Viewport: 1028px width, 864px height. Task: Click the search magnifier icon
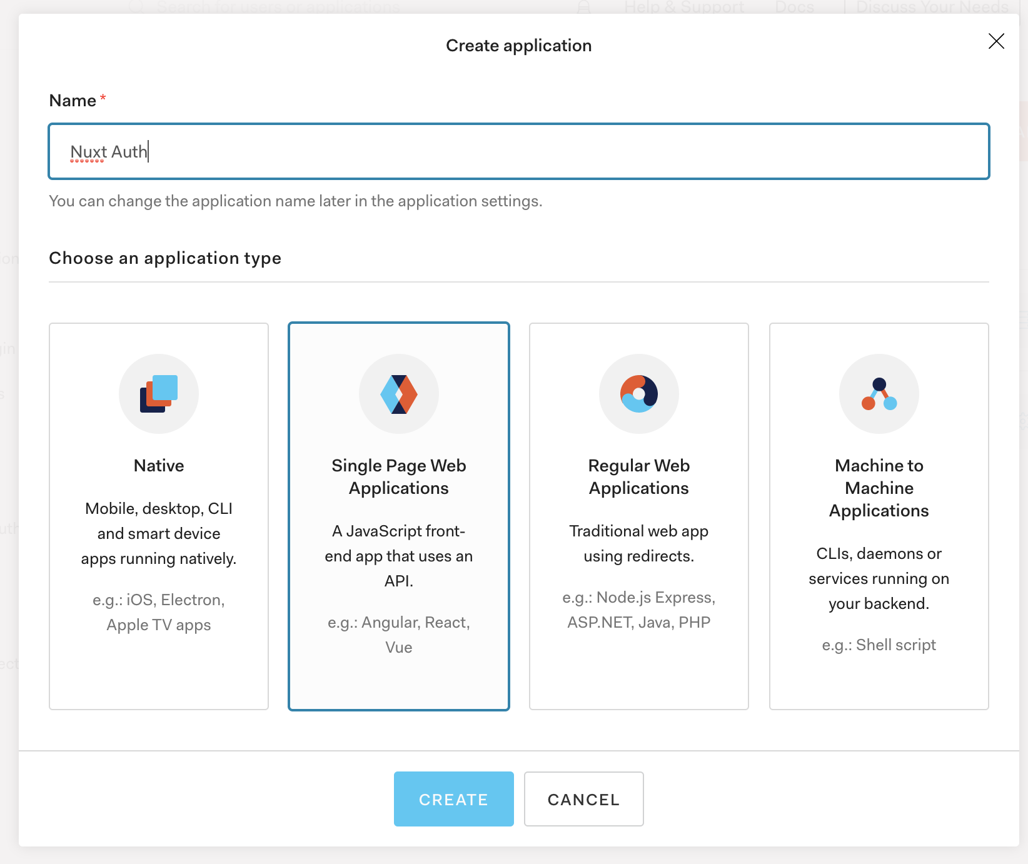[134, 6]
